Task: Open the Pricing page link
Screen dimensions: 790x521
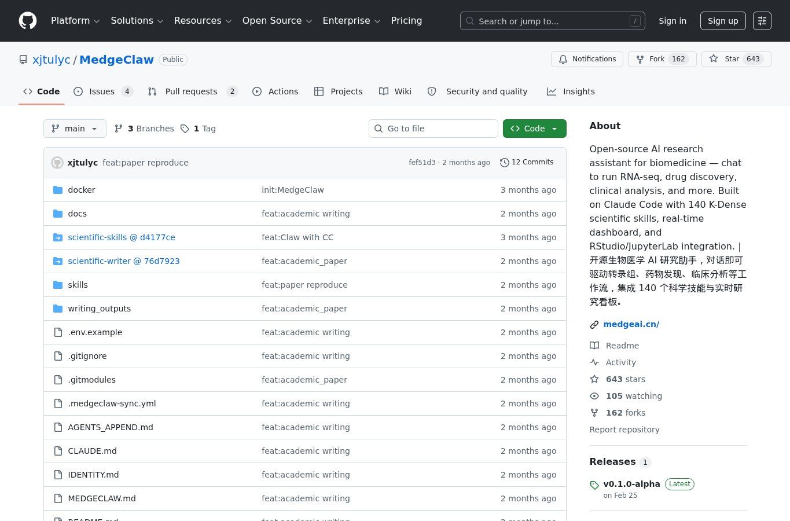Action: pos(406,21)
